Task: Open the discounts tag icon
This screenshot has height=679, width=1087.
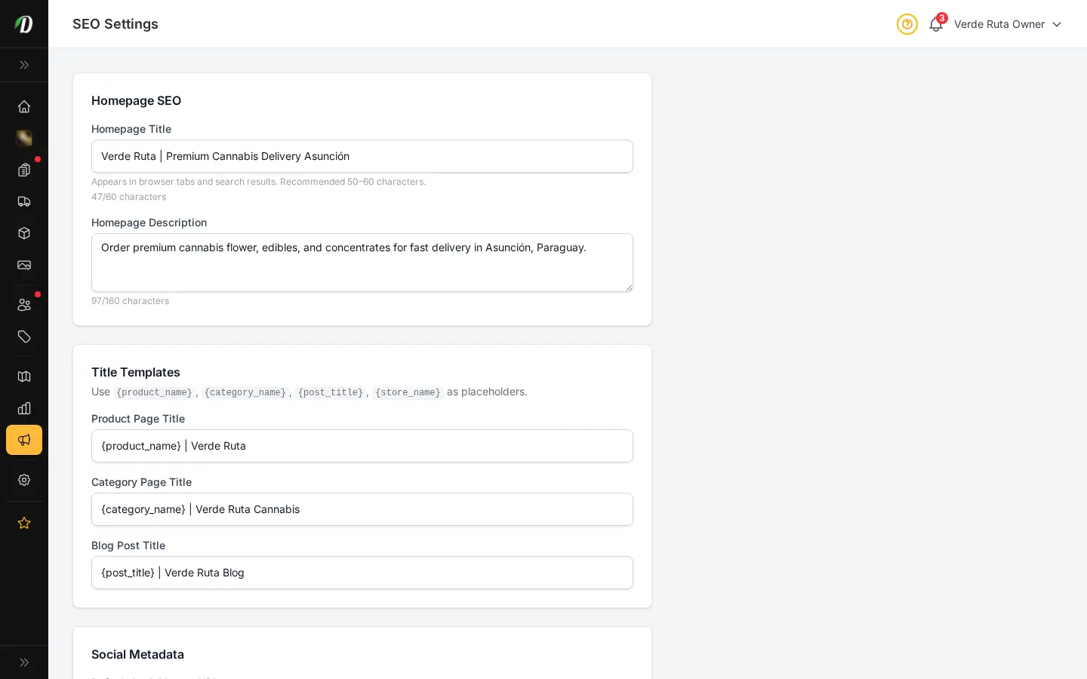Action: click(x=24, y=336)
